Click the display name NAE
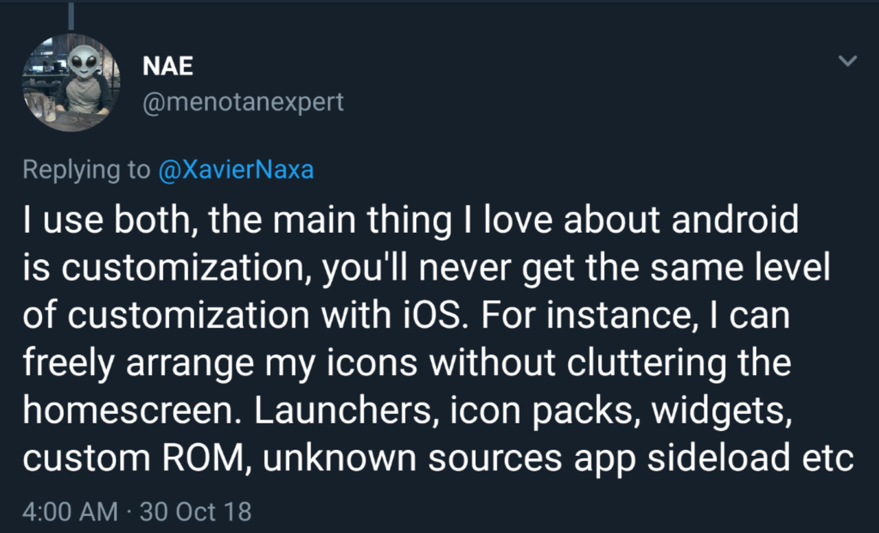The width and height of the screenshot is (879, 533). point(168,67)
